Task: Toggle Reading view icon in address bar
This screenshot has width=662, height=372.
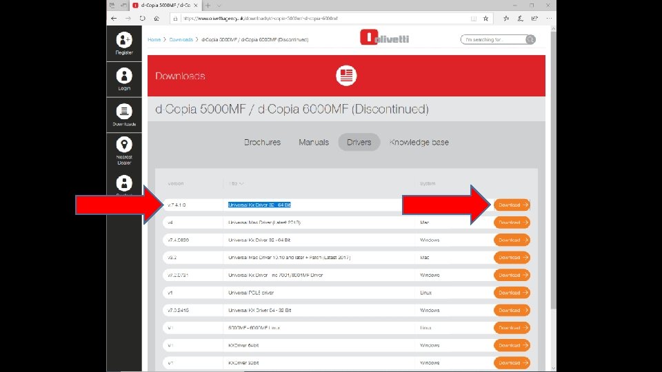Action: pyautogui.click(x=474, y=19)
